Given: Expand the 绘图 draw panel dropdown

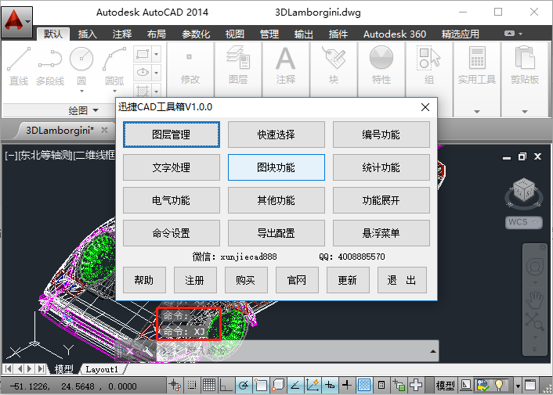Looking at the screenshot, I should click(x=84, y=110).
